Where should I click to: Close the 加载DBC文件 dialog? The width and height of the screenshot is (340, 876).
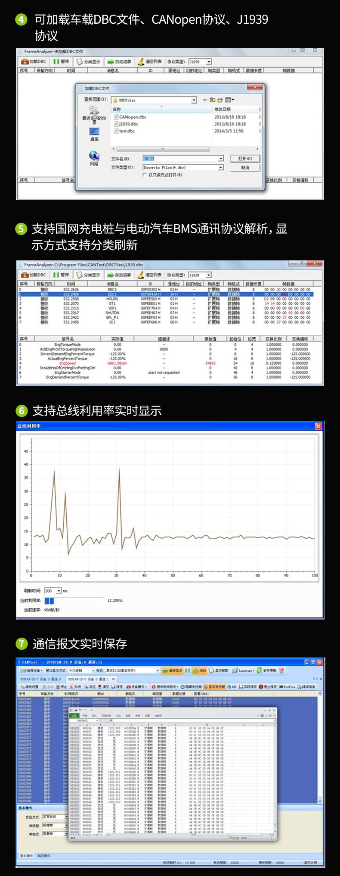coord(255,87)
